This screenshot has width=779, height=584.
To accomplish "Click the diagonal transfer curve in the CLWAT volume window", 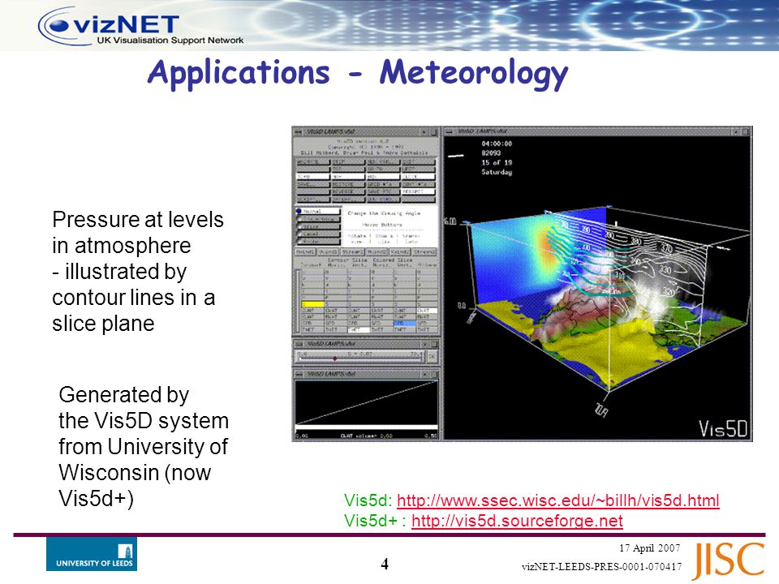I will (x=366, y=403).
